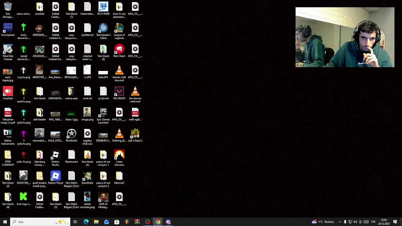Launch League of Legends shortcut
Image resolution: width=402 pixels, height=226 pixels.
(119, 31)
